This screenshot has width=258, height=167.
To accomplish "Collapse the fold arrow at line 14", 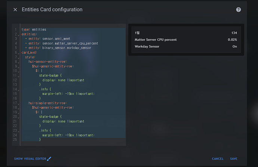I will click(18, 90).
